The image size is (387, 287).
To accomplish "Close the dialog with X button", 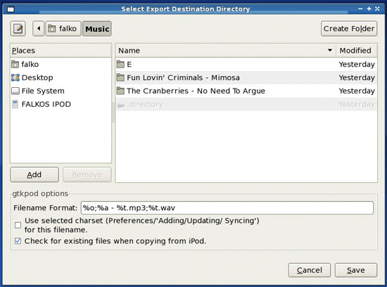I will tap(377, 8).
